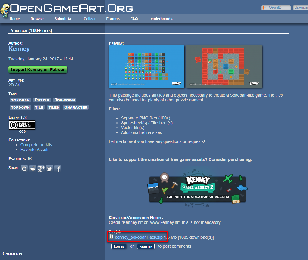Share on Facebook icon
Image resolution: width=308 pixels, height=260 pixels.
pyautogui.click(x=58, y=169)
